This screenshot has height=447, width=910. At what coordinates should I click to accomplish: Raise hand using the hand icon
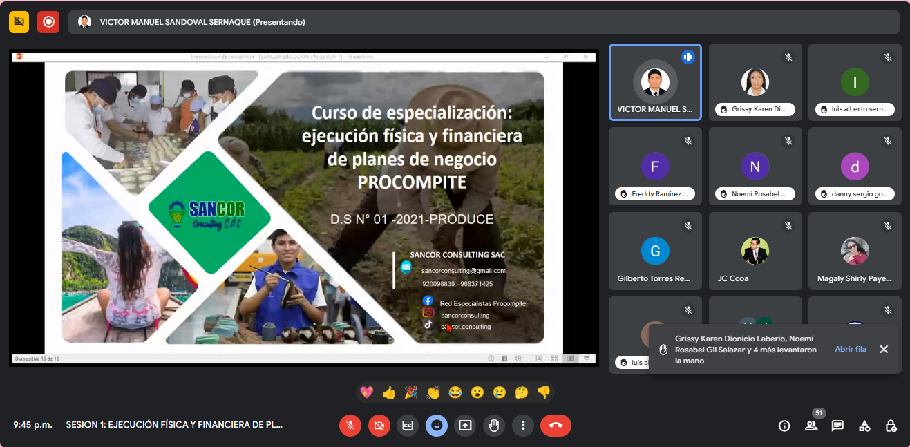click(x=493, y=426)
